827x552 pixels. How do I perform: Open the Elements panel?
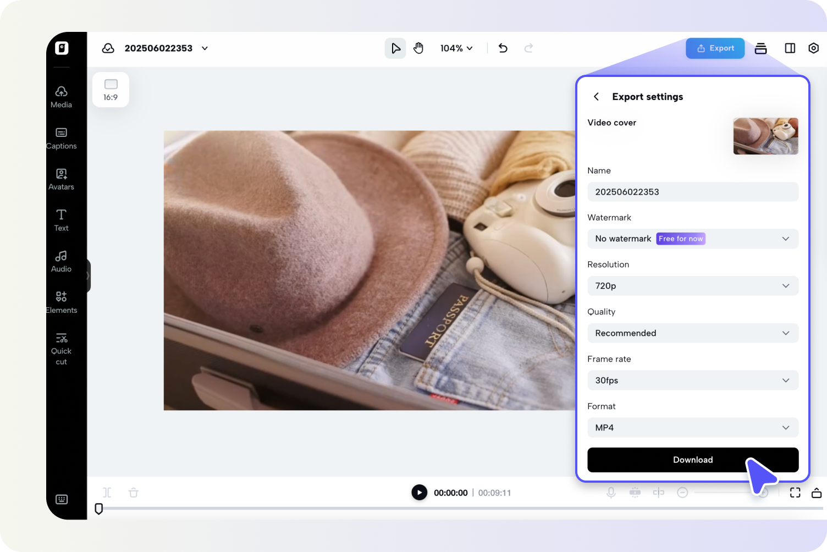click(60, 302)
